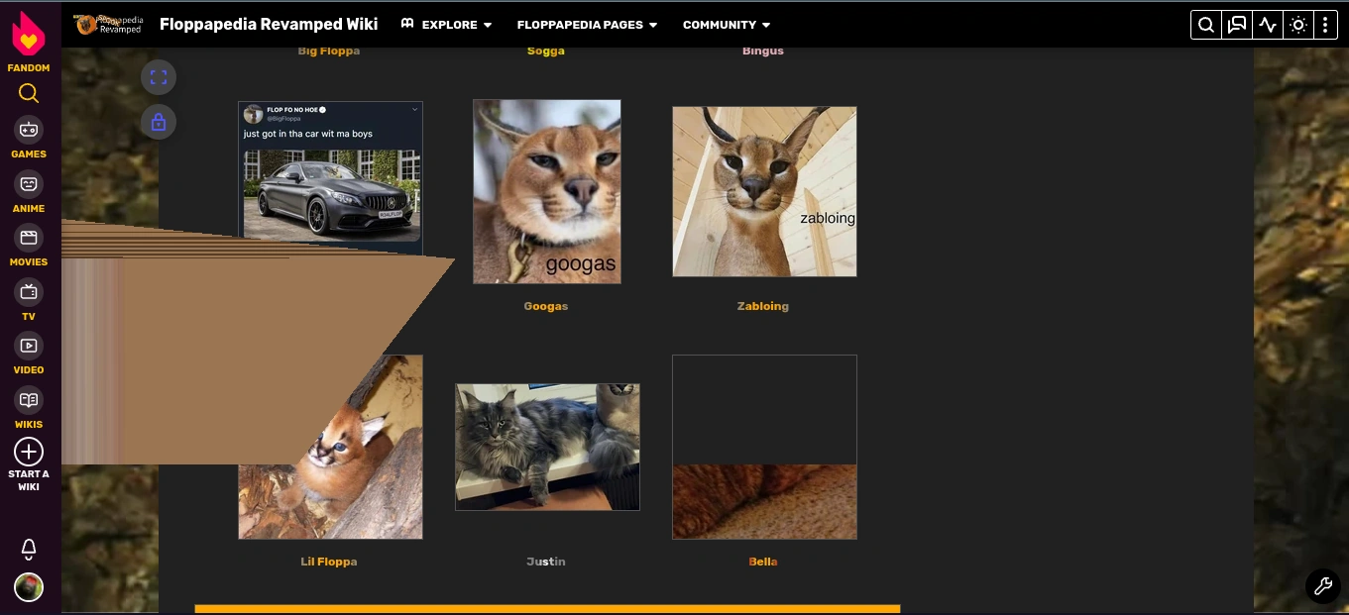This screenshot has height=615, width=1349.
Task: Click the Floppapedia Revamped Wiki title
Action: (x=269, y=25)
